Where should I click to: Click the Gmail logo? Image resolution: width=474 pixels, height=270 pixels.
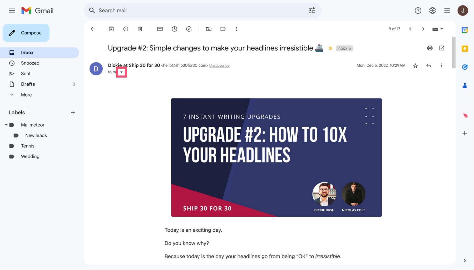pos(37,11)
